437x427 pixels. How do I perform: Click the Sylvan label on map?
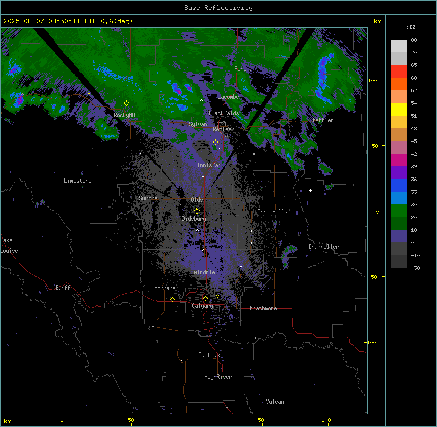click(198, 124)
